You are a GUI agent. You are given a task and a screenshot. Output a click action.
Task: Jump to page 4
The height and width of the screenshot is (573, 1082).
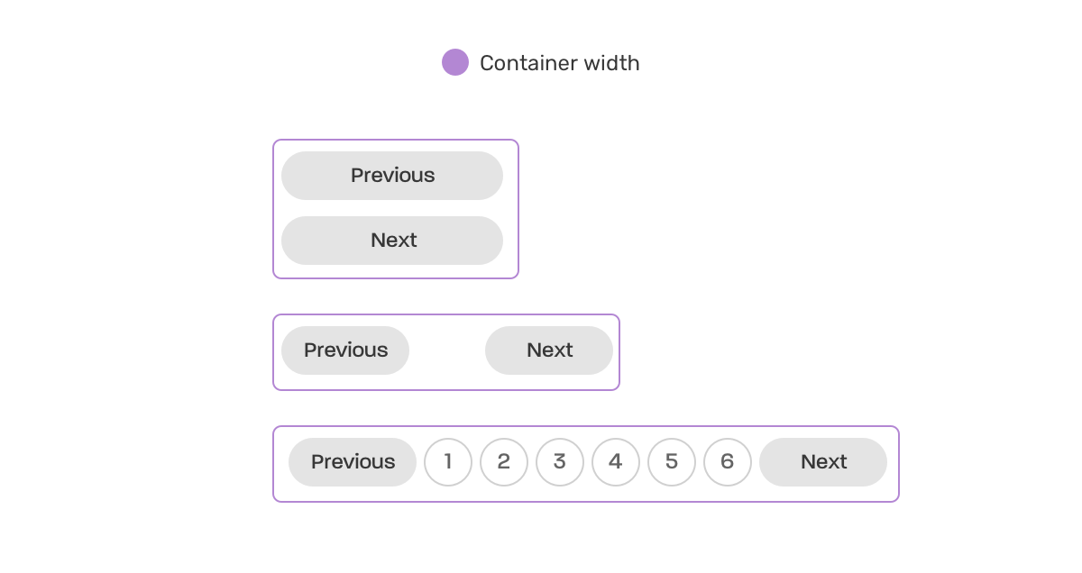pyautogui.click(x=616, y=462)
